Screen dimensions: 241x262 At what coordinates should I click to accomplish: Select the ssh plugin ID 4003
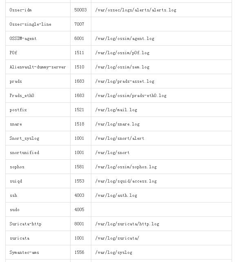[x=79, y=195]
